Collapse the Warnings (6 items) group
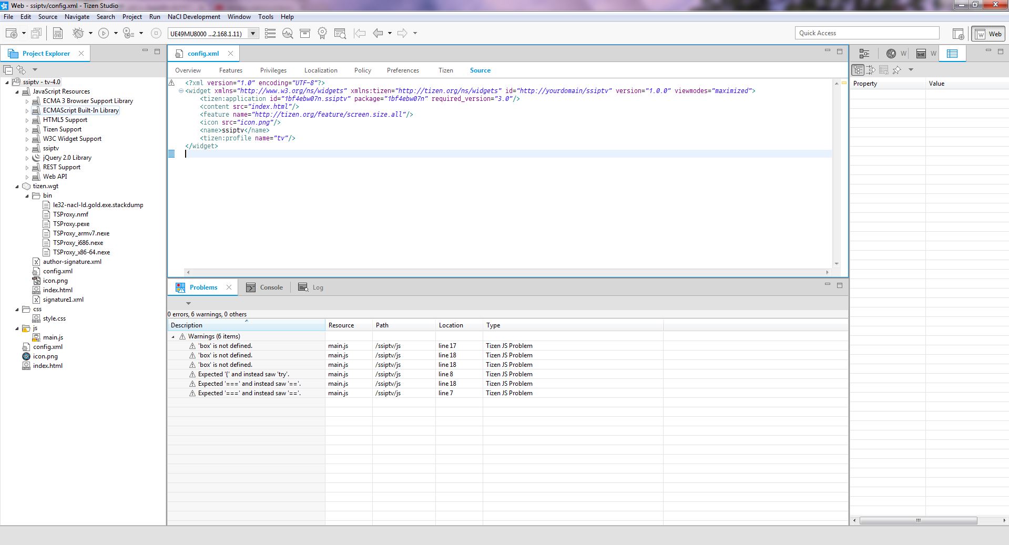The width and height of the screenshot is (1009, 545). click(173, 336)
